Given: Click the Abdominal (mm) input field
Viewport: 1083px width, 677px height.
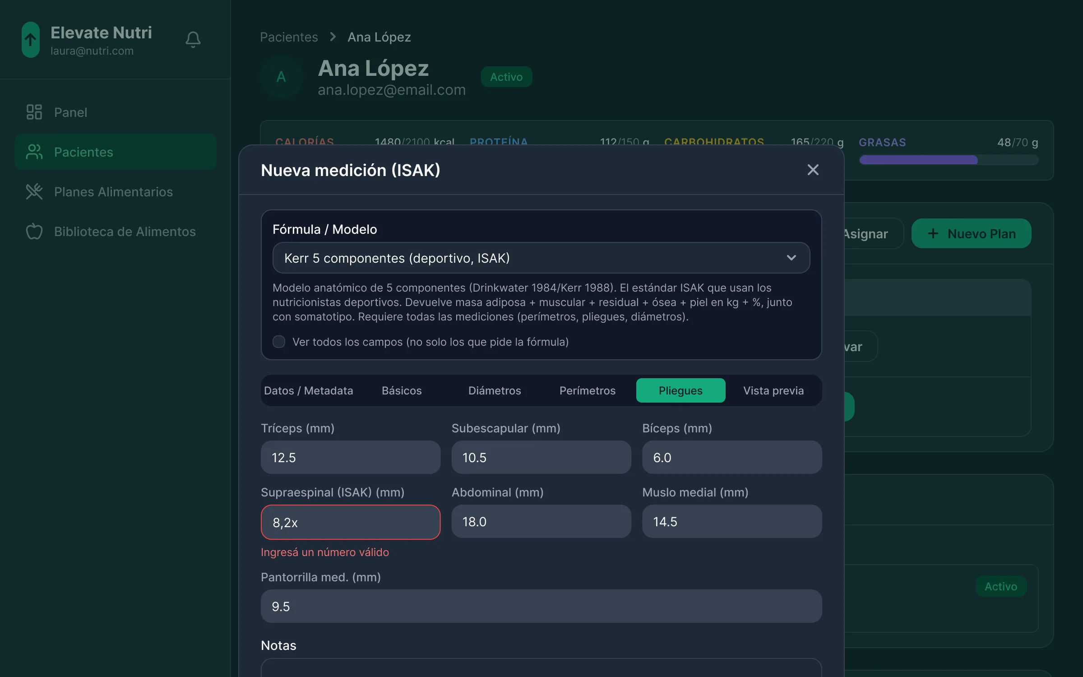Looking at the screenshot, I should (x=541, y=521).
